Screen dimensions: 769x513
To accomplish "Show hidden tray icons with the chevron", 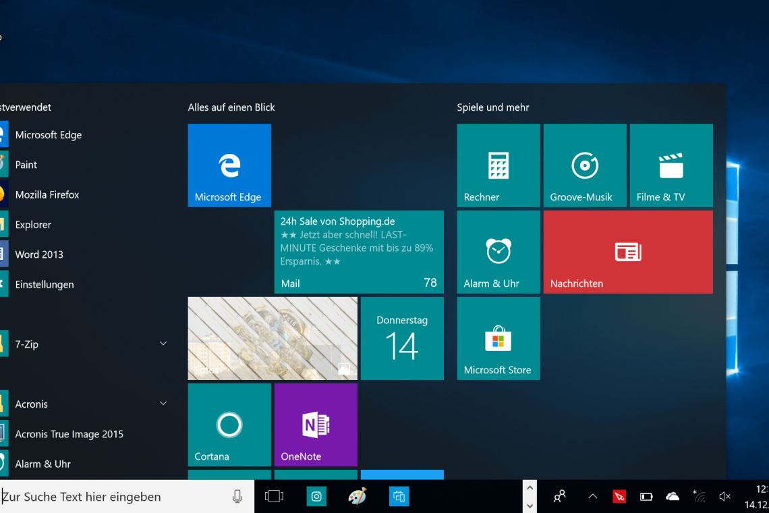I will [592, 496].
